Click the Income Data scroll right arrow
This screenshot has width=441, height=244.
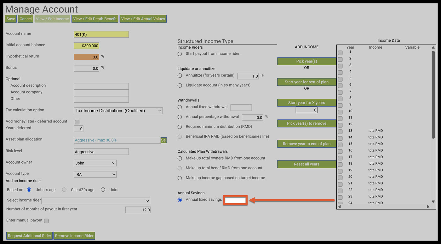pos(428,207)
